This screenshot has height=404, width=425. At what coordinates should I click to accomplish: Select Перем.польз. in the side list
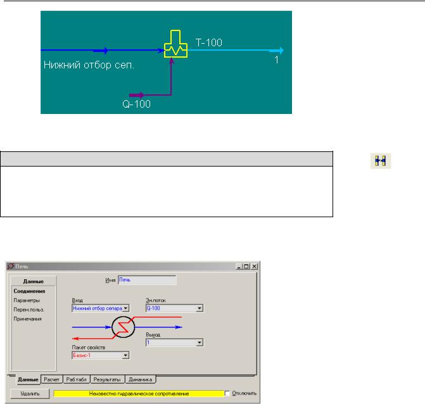point(29,310)
